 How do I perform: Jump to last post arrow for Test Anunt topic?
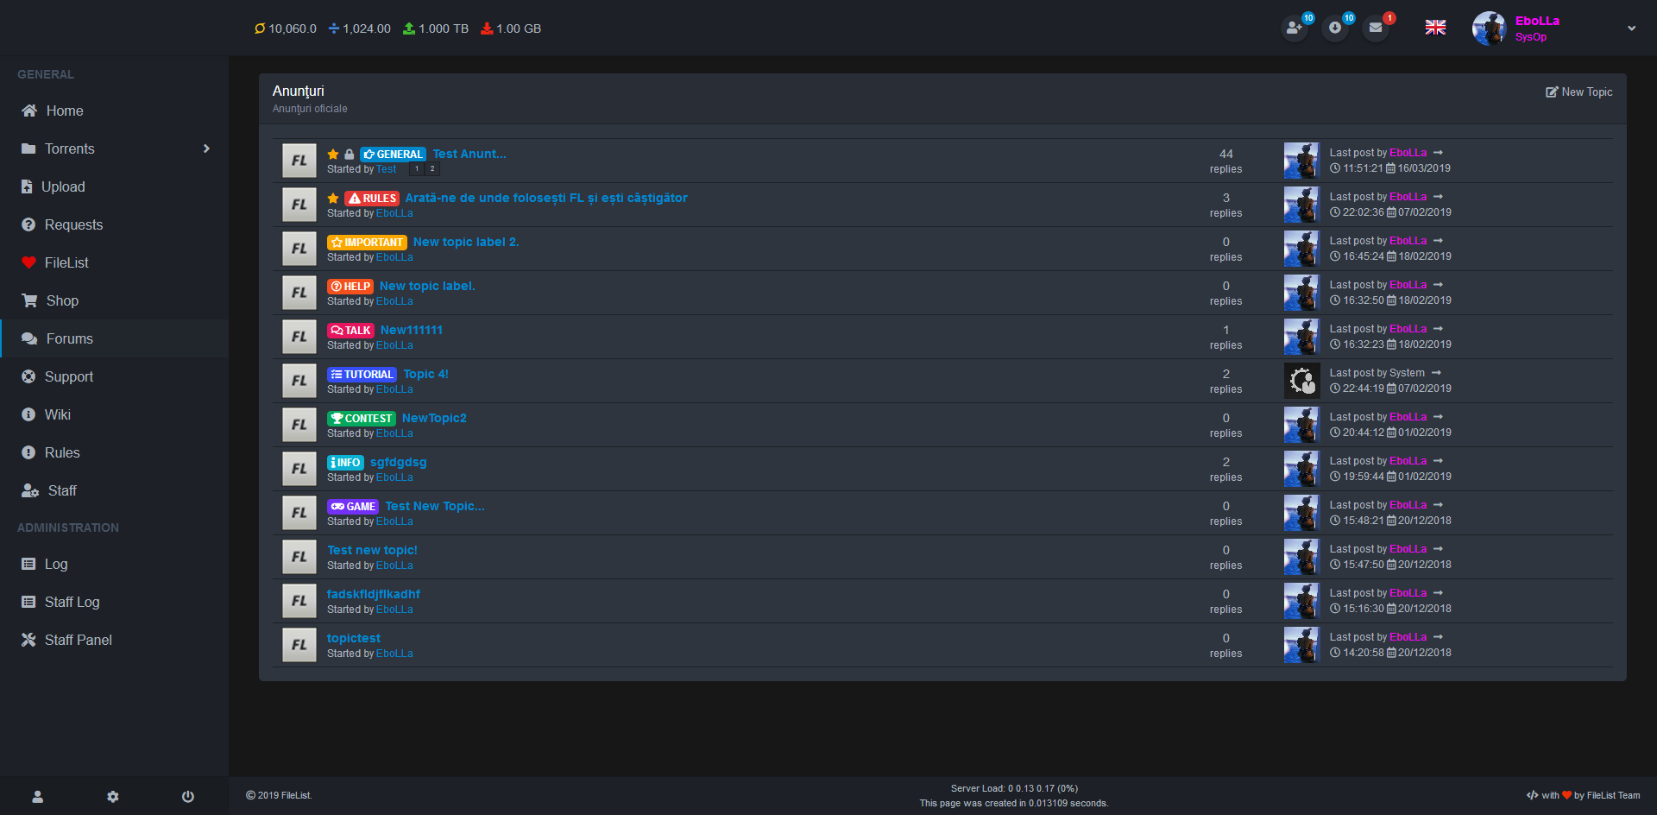coord(1438,153)
